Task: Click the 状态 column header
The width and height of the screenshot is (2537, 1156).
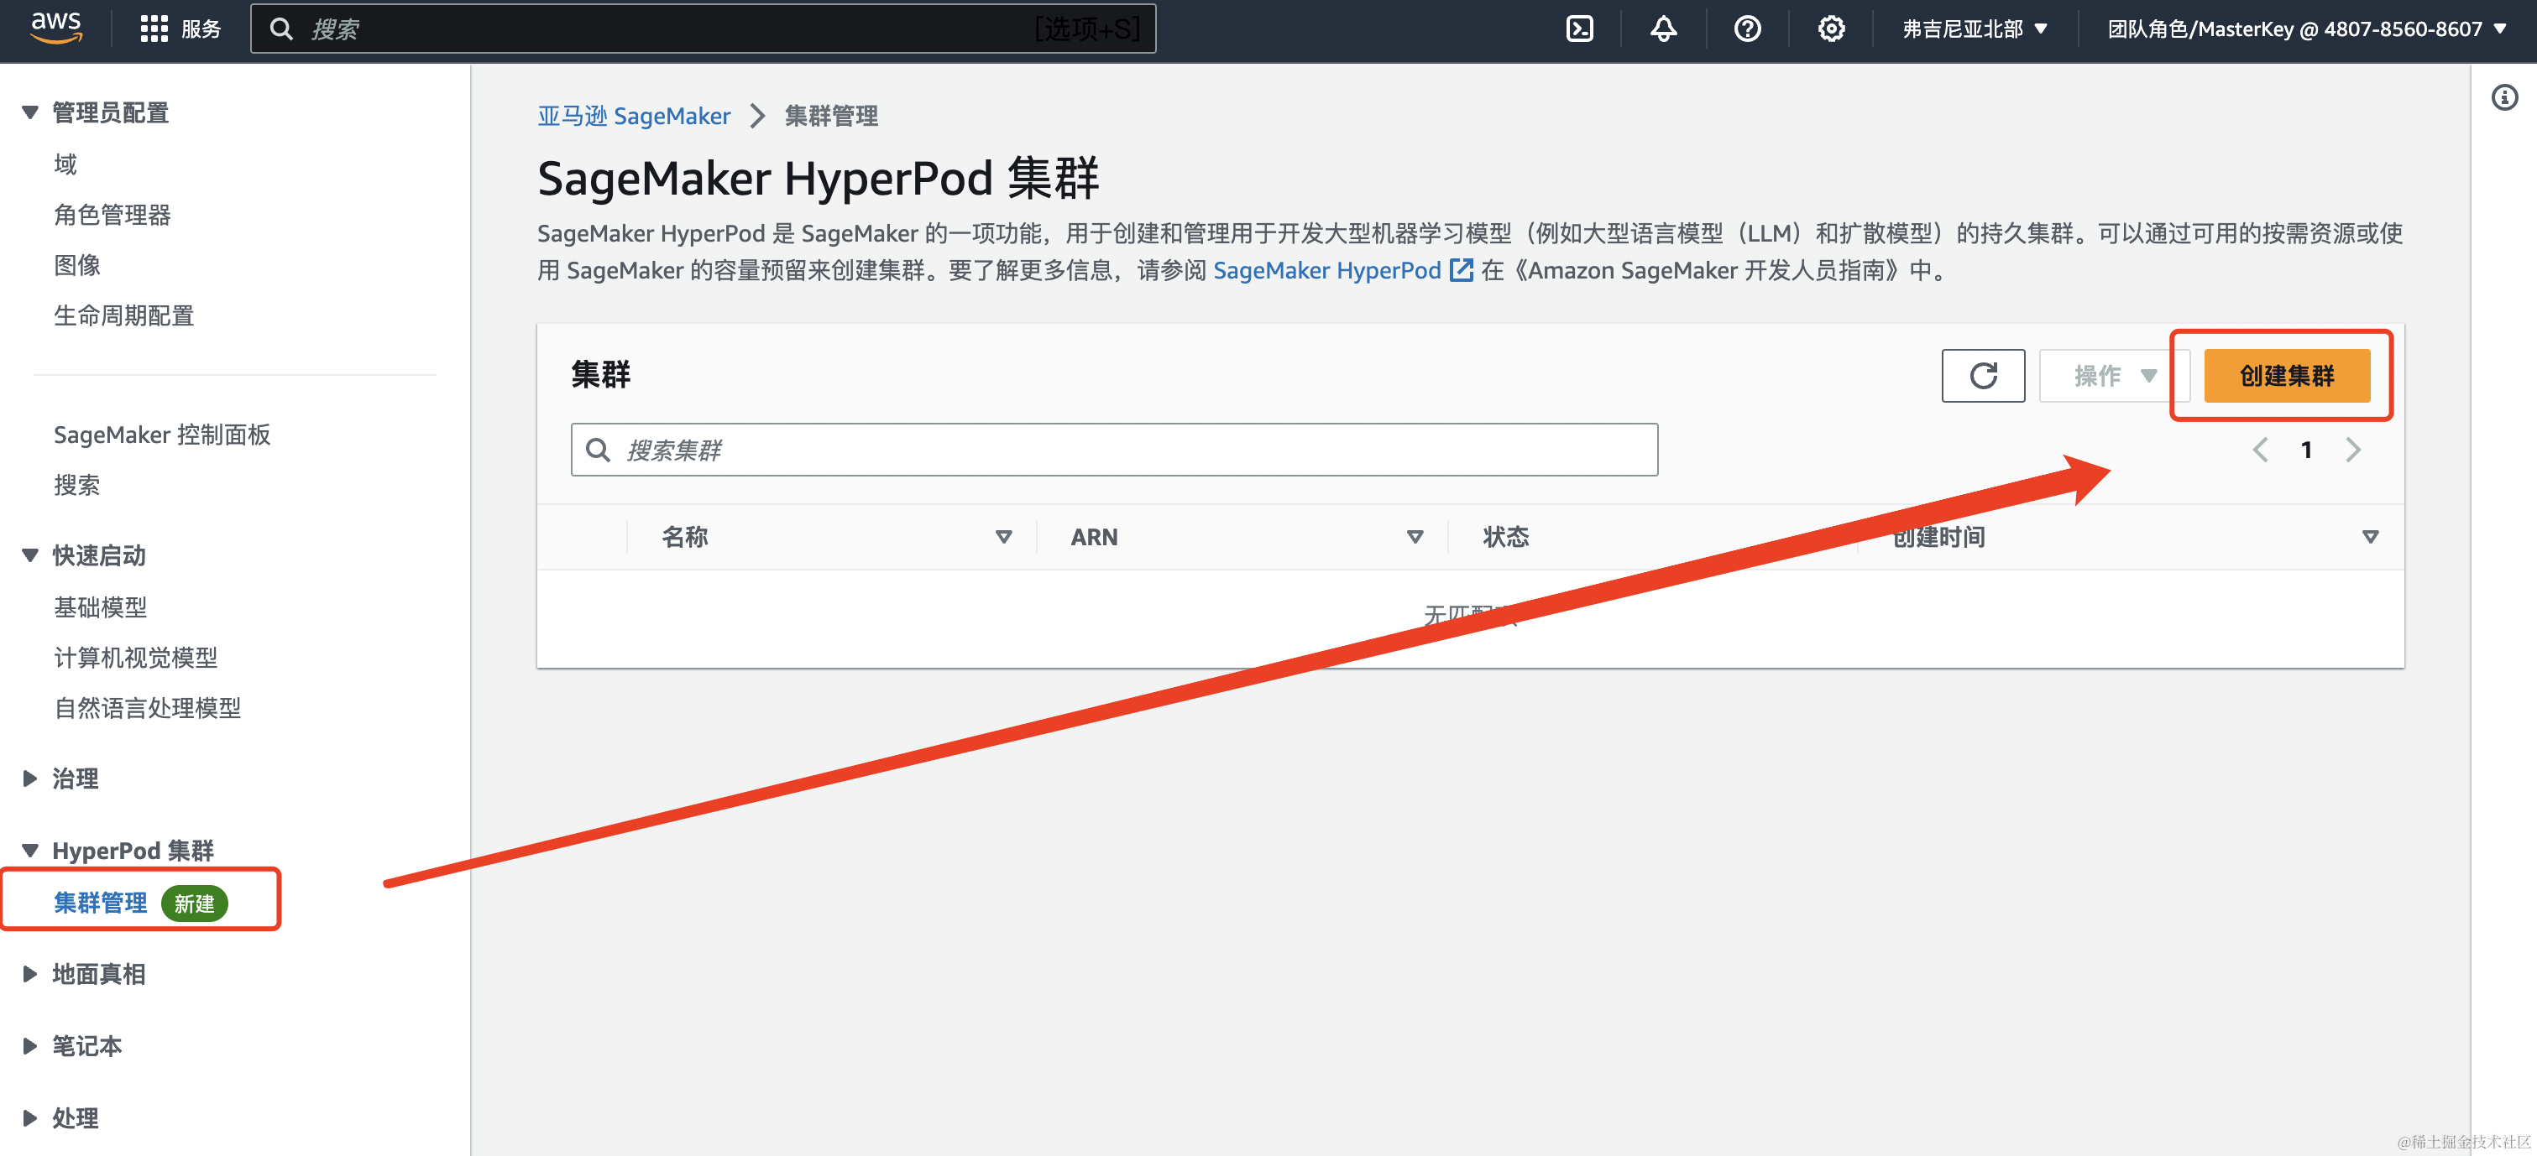Action: click(1506, 537)
